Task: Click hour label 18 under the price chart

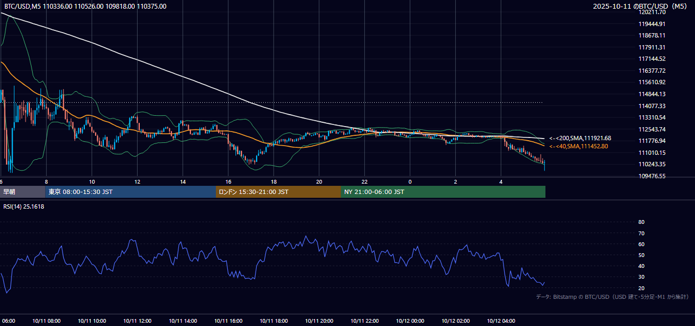Action: (274, 181)
